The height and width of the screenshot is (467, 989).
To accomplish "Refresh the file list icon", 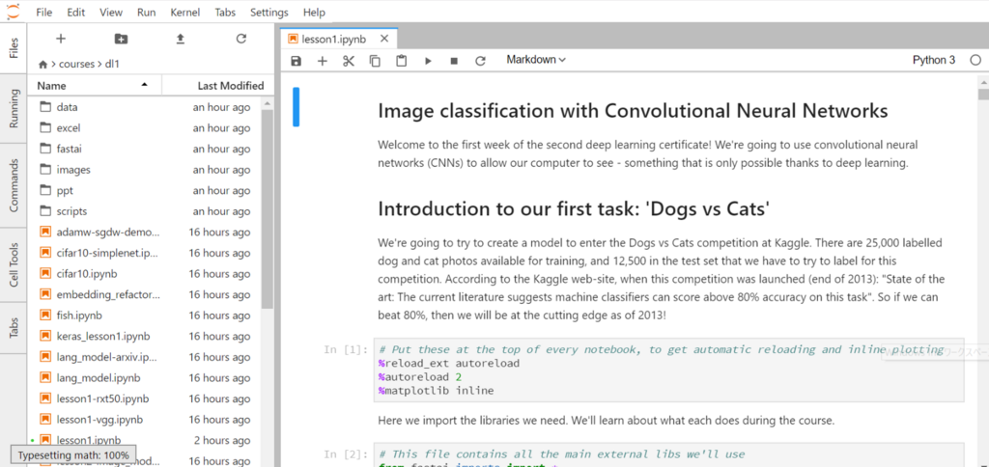I will tap(240, 39).
